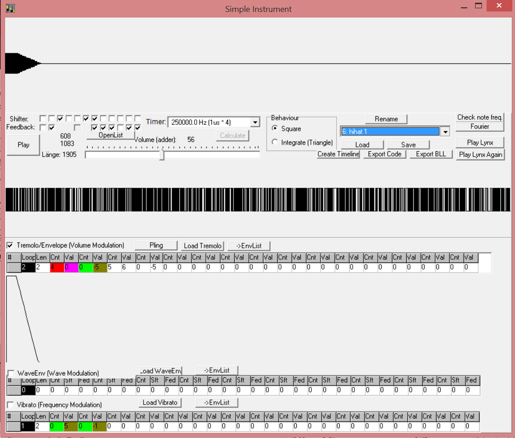Click the Play Lynx button

[x=480, y=142]
